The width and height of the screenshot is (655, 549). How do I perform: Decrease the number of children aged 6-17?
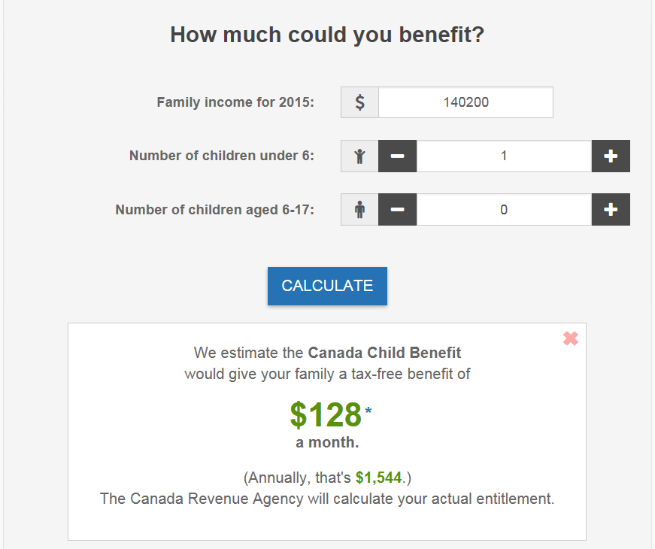tap(398, 210)
